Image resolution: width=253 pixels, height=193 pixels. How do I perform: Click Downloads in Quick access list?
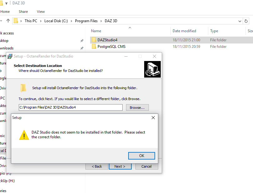pyautogui.click(x=7, y=48)
